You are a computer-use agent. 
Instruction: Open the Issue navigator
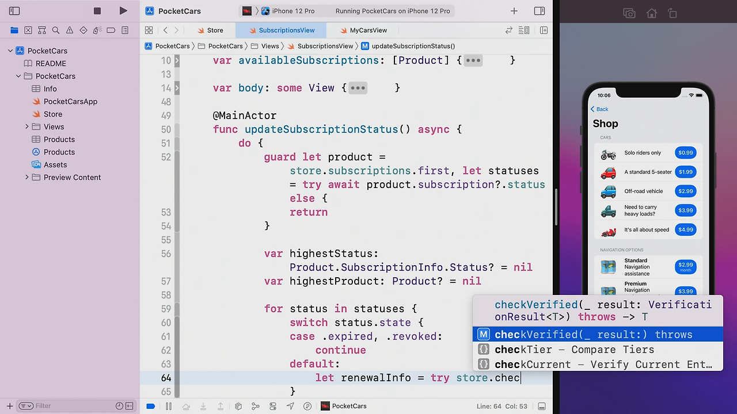(70, 30)
